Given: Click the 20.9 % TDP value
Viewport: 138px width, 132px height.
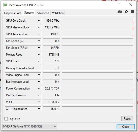Looking at the screenshot, I should tap(51, 89).
